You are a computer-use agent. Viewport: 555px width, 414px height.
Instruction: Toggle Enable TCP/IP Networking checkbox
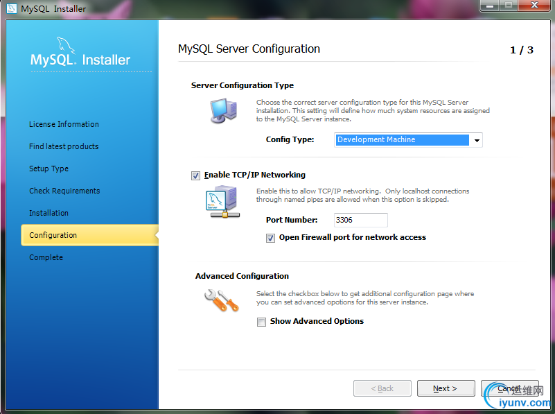tap(195, 175)
